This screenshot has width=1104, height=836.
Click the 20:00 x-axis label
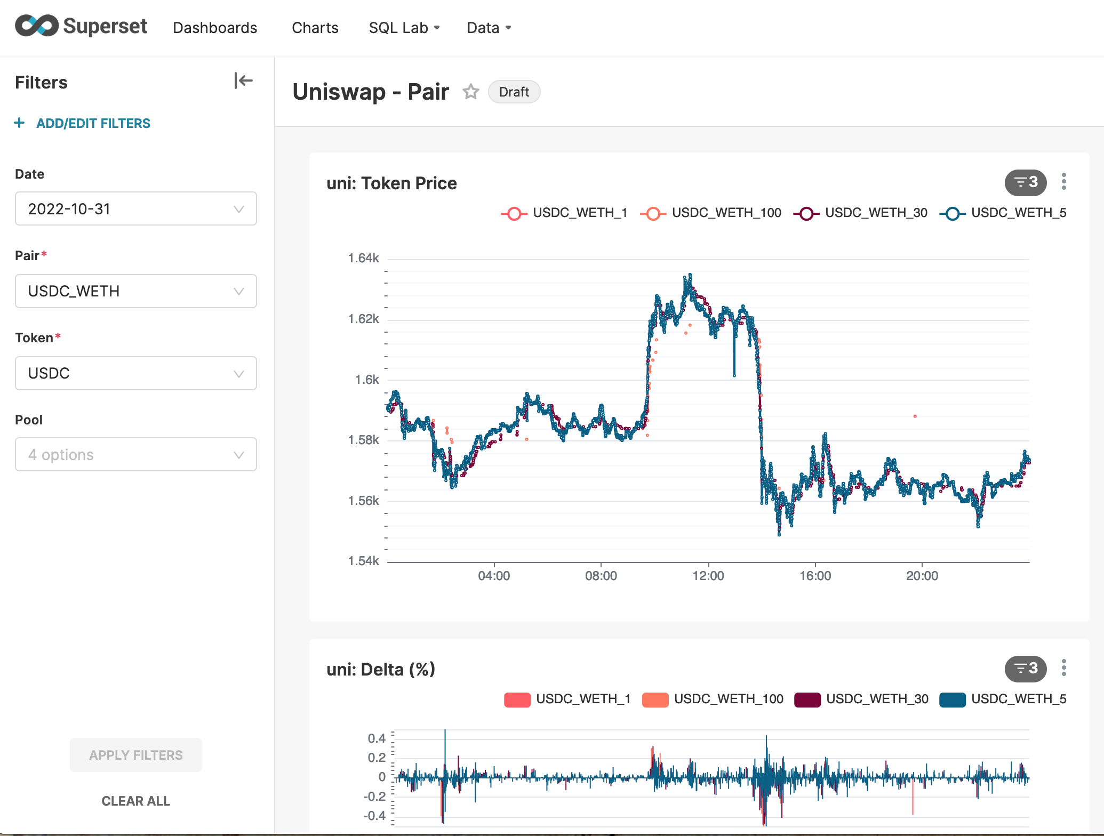point(922,576)
